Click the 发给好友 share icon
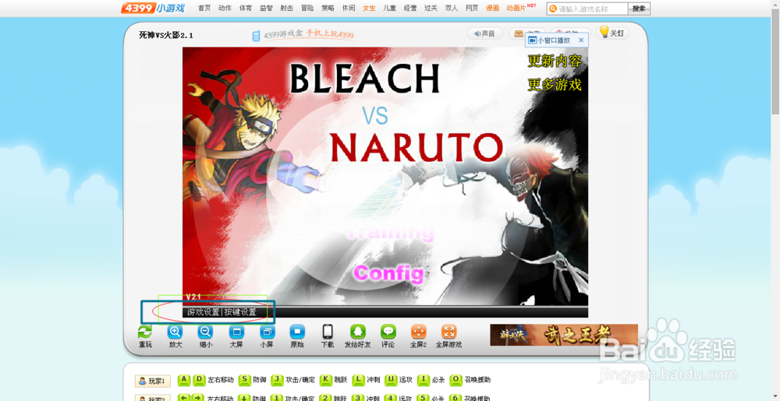Image resolution: width=780 pixels, height=401 pixels. coord(358,332)
